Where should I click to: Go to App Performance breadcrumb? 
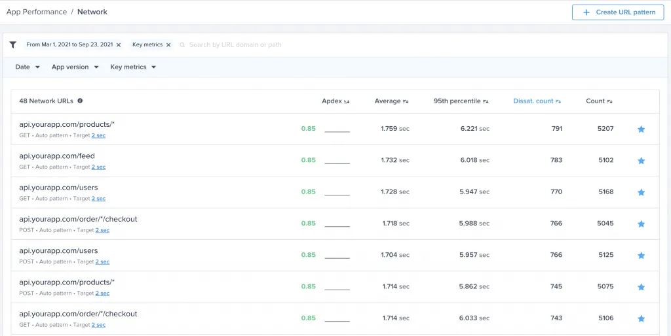[x=37, y=12]
